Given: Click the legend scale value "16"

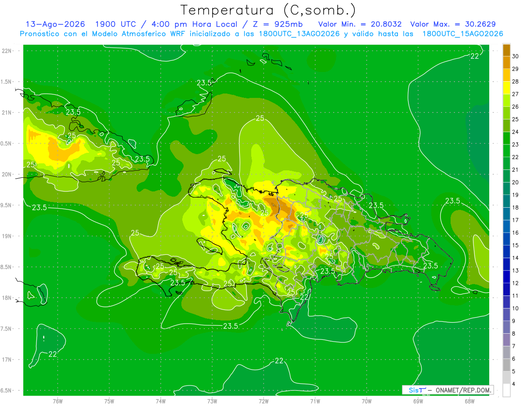Looking at the screenshot, I should [x=516, y=233].
